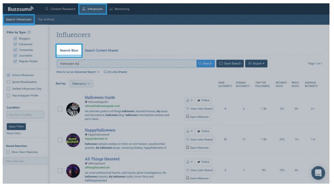The image size is (334, 187).
Task: View Links Shared for All Things Haunted
Action: point(199,170)
